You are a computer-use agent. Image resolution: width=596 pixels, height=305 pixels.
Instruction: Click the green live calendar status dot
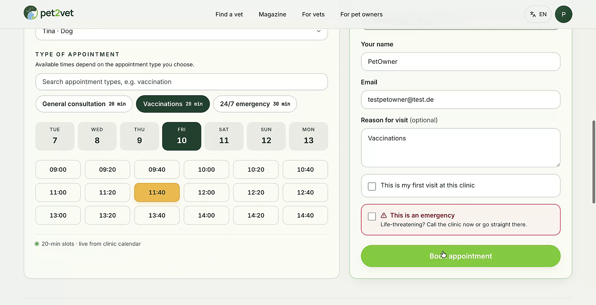click(x=37, y=244)
